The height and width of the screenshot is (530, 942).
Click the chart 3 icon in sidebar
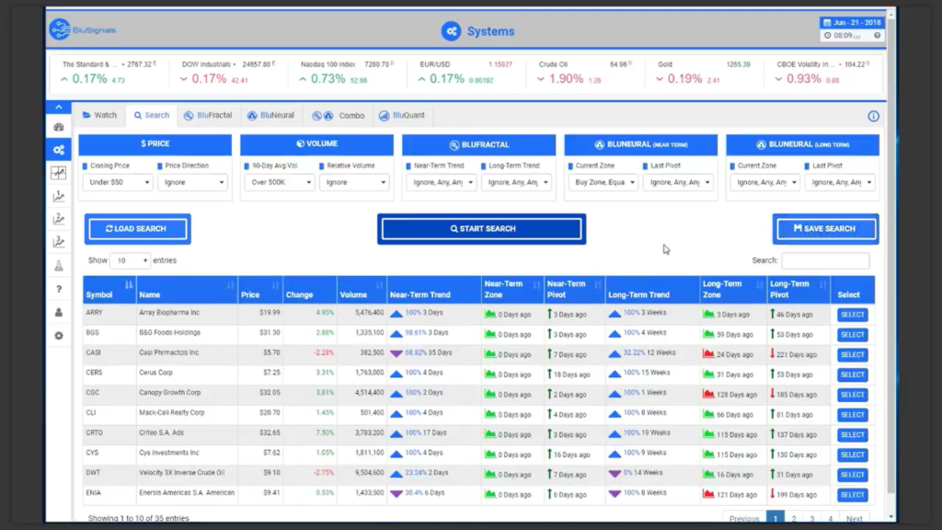pos(59,242)
